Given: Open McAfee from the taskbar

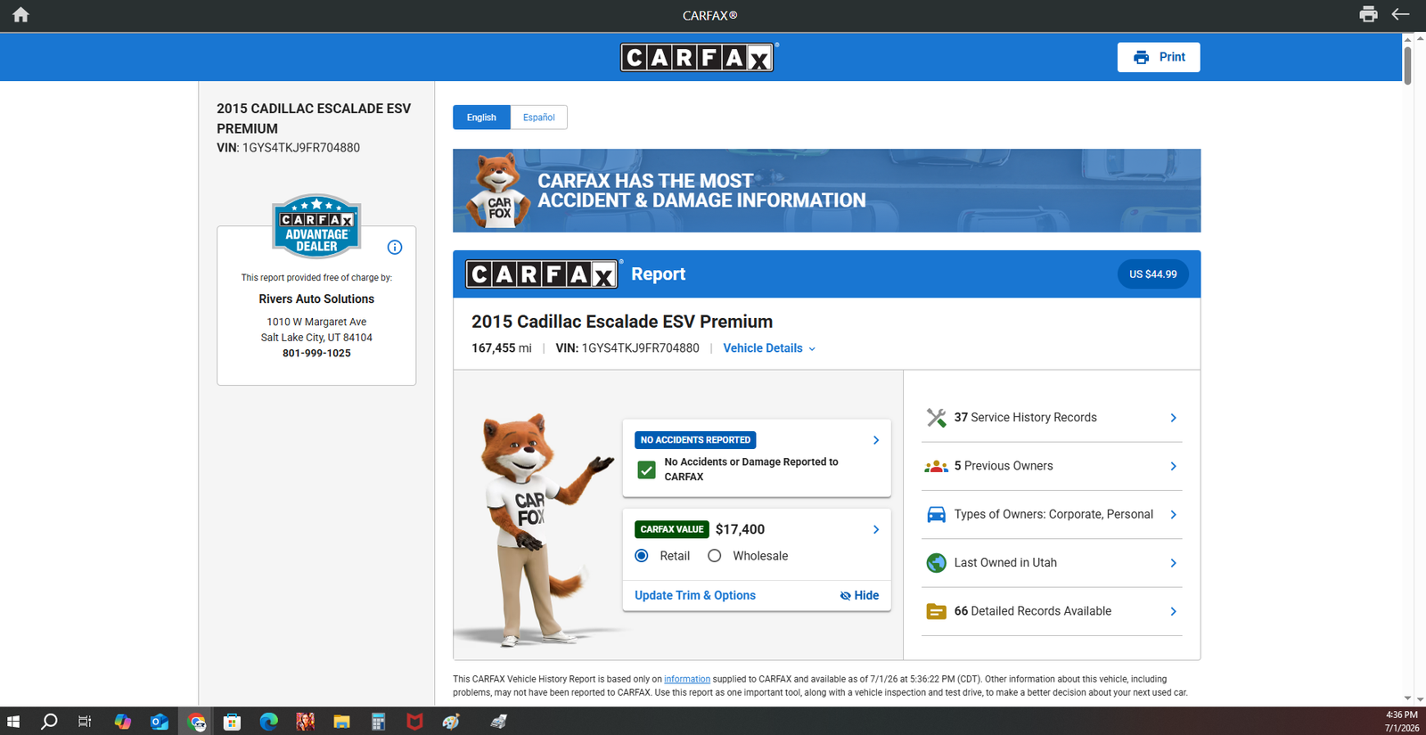Looking at the screenshot, I should (414, 722).
